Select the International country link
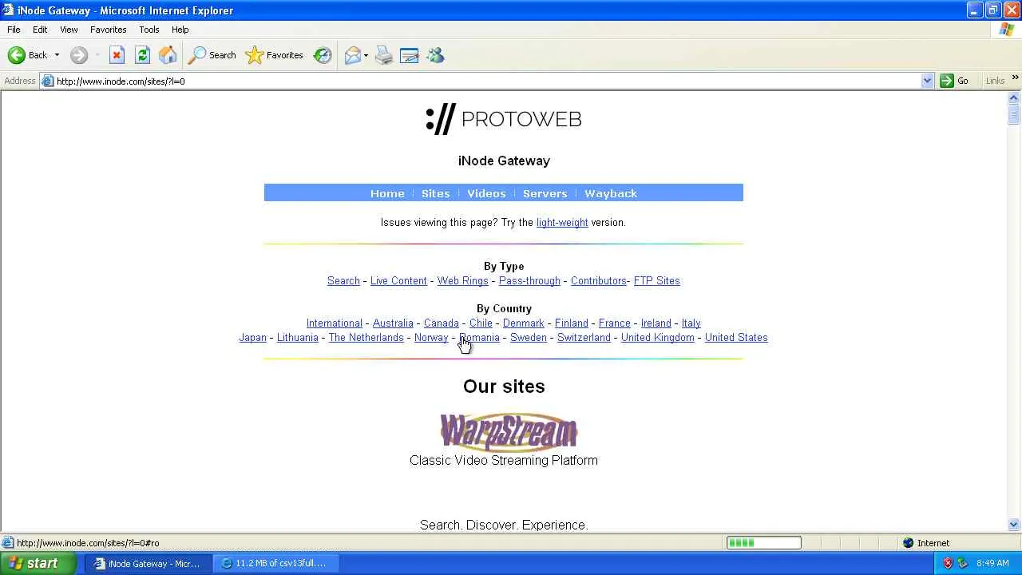Image resolution: width=1022 pixels, height=575 pixels. [334, 323]
